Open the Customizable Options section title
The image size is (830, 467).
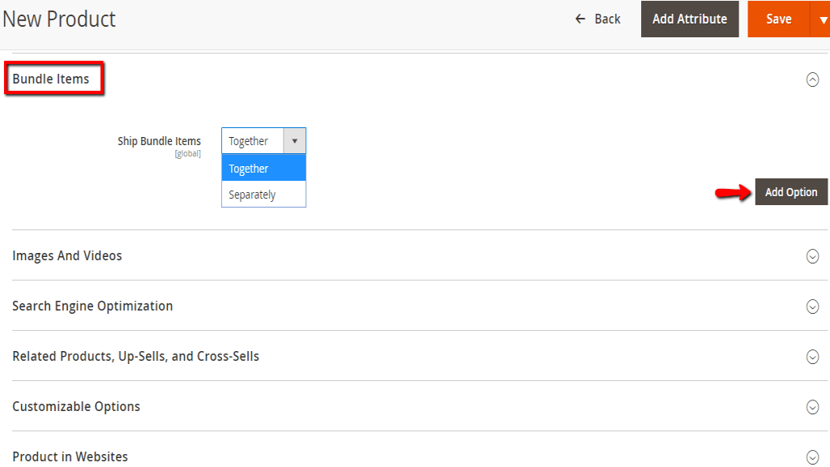point(76,407)
